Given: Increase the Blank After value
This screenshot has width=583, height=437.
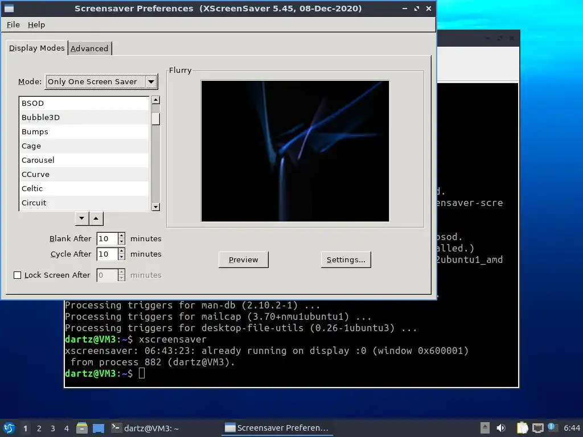Looking at the screenshot, I should point(122,236).
